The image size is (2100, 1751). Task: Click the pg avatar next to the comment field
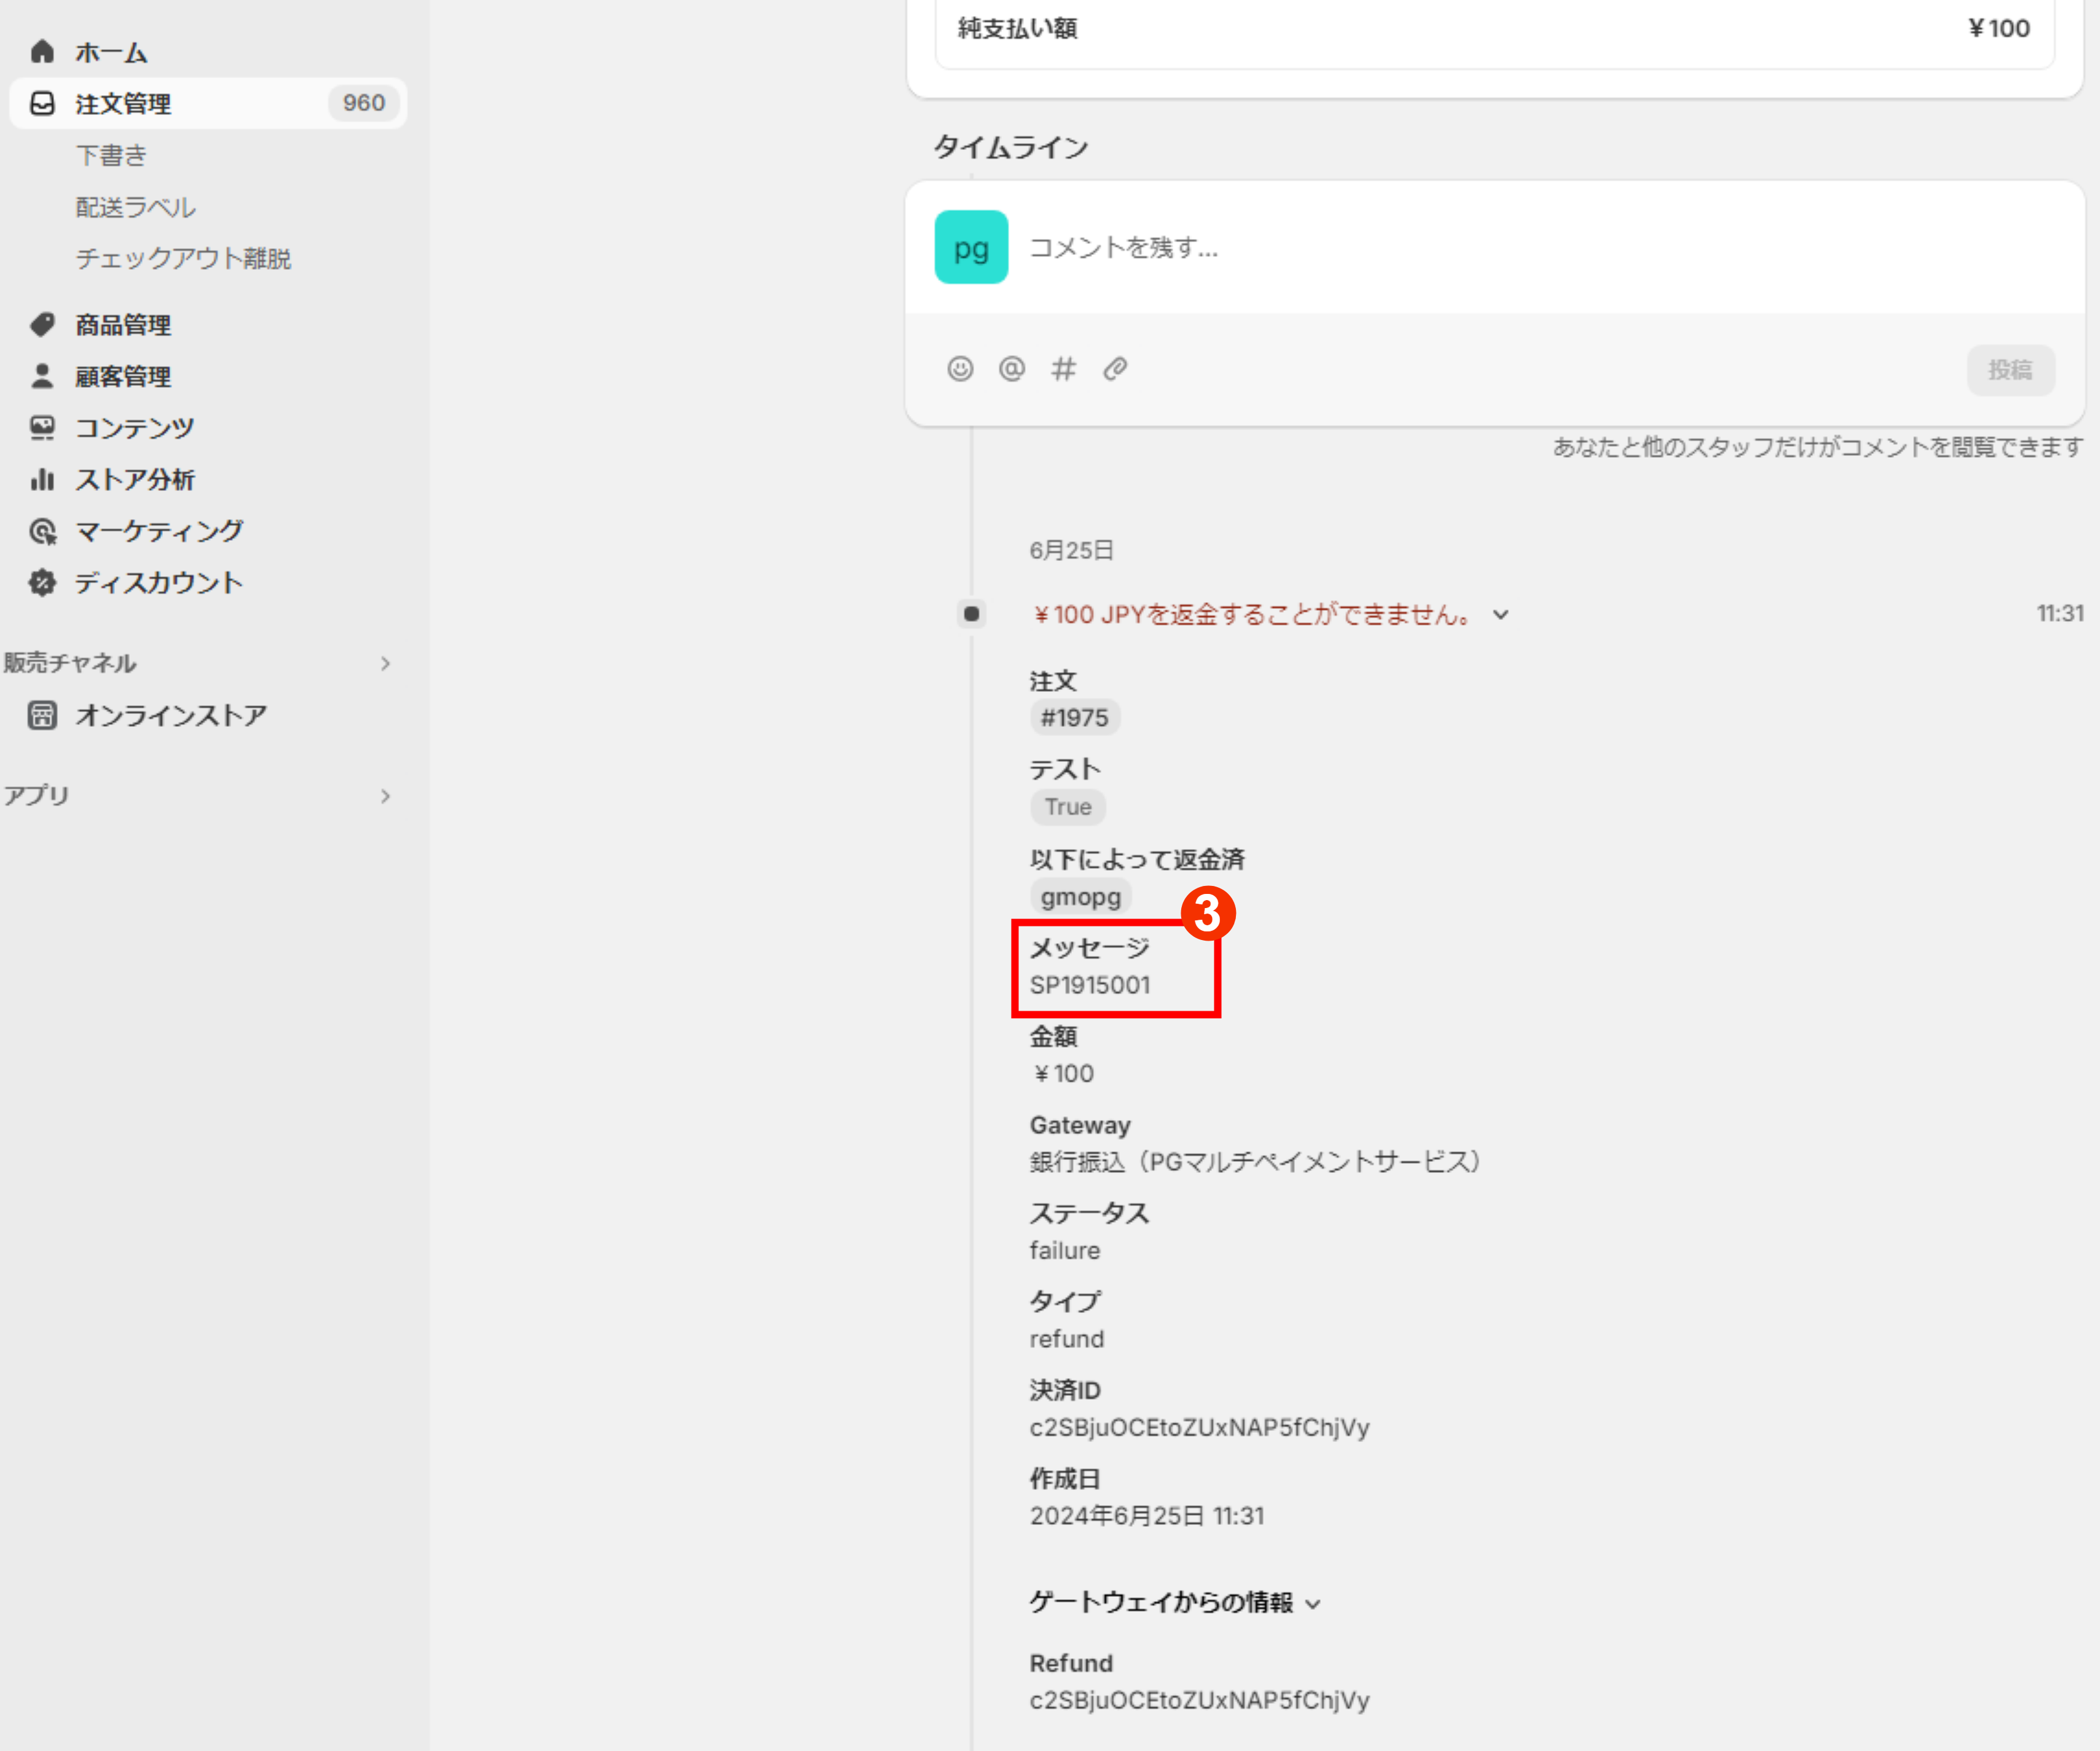tap(969, 247)
